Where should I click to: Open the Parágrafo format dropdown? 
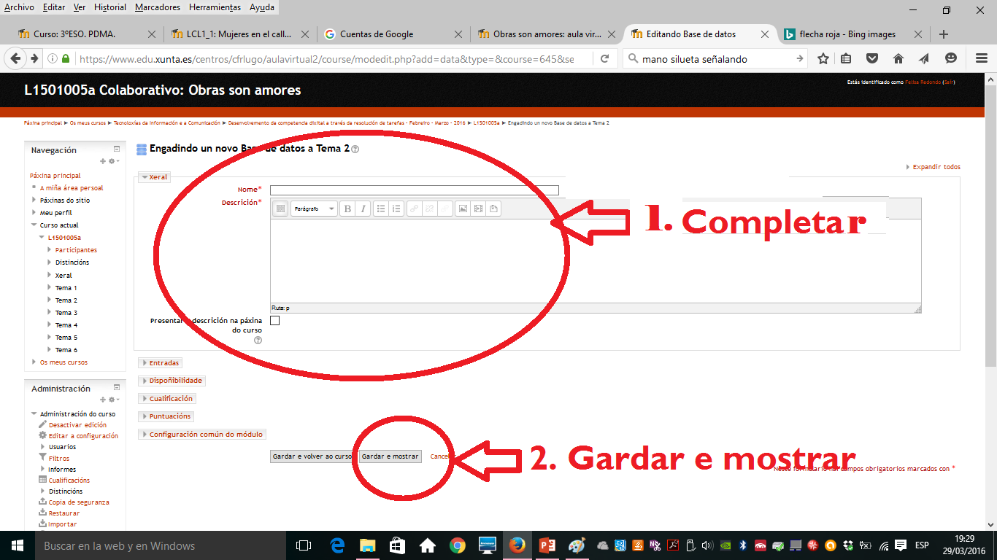coord(314,209)
